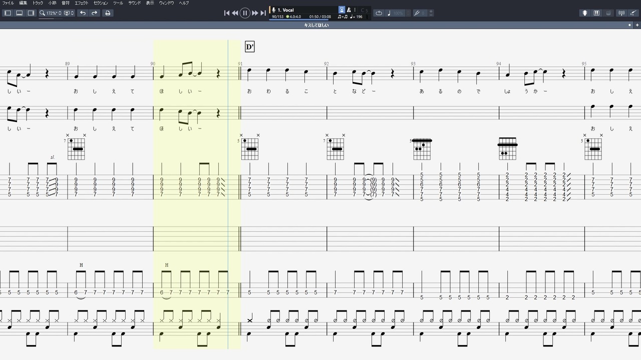Toggle the metronome
Image resolution: width=641 pixels, height=360 pixels.
(x=349, y=10)
